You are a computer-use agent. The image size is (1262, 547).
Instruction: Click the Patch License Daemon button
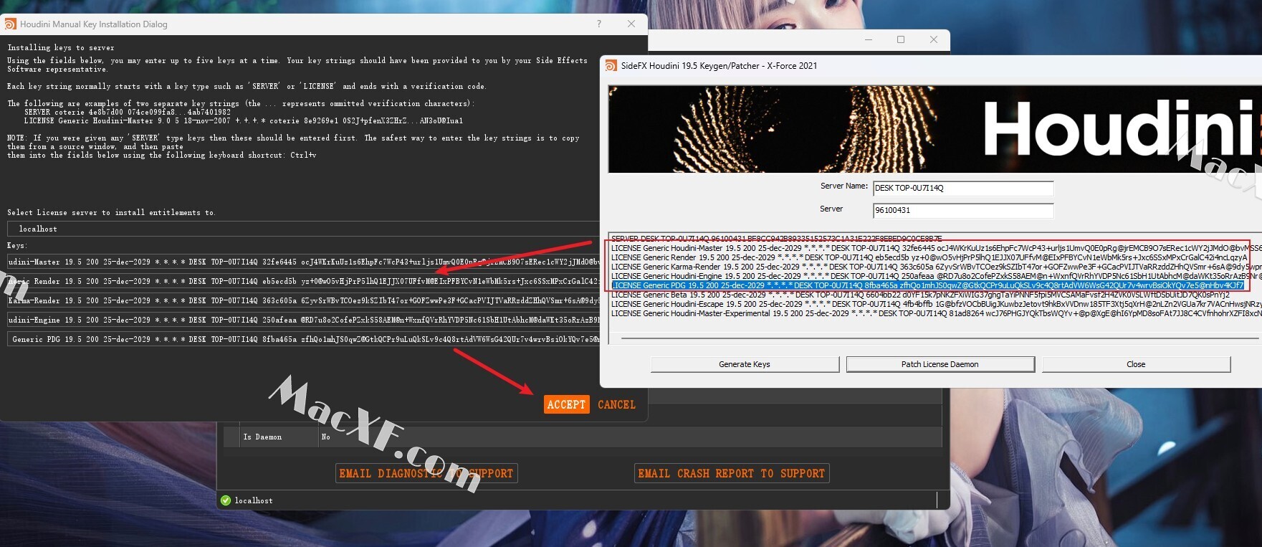940,364
